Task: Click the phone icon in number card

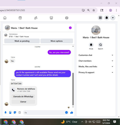Action: (13, 90)
